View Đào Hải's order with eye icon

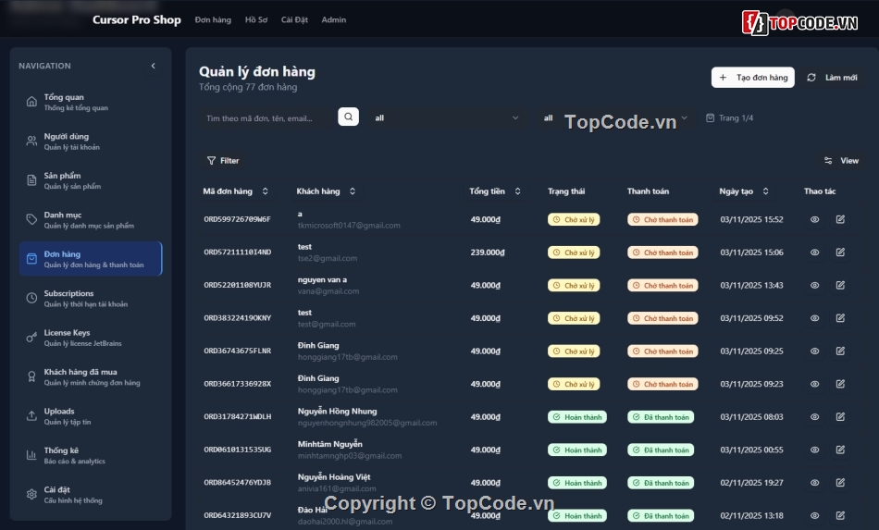click(814, 515)
